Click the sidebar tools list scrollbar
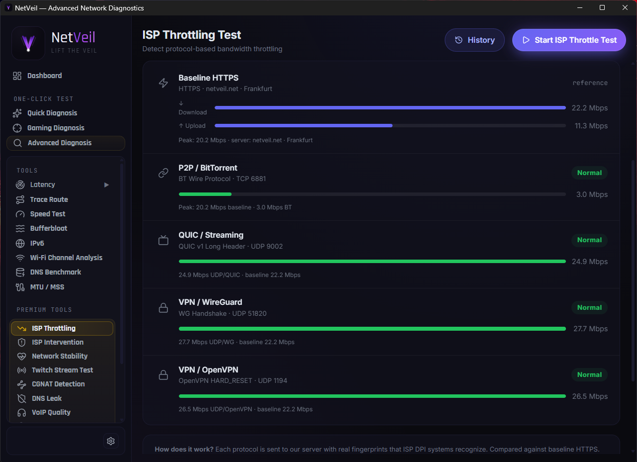 point(122,264)
